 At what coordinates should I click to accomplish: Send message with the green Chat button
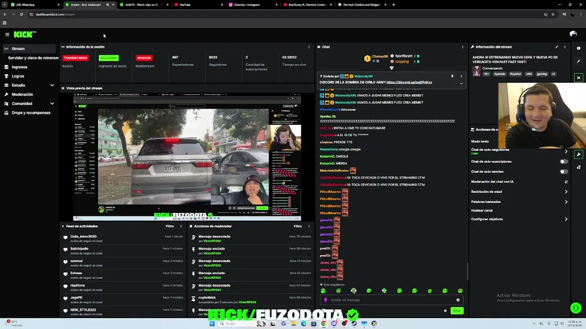coord(457,311)
